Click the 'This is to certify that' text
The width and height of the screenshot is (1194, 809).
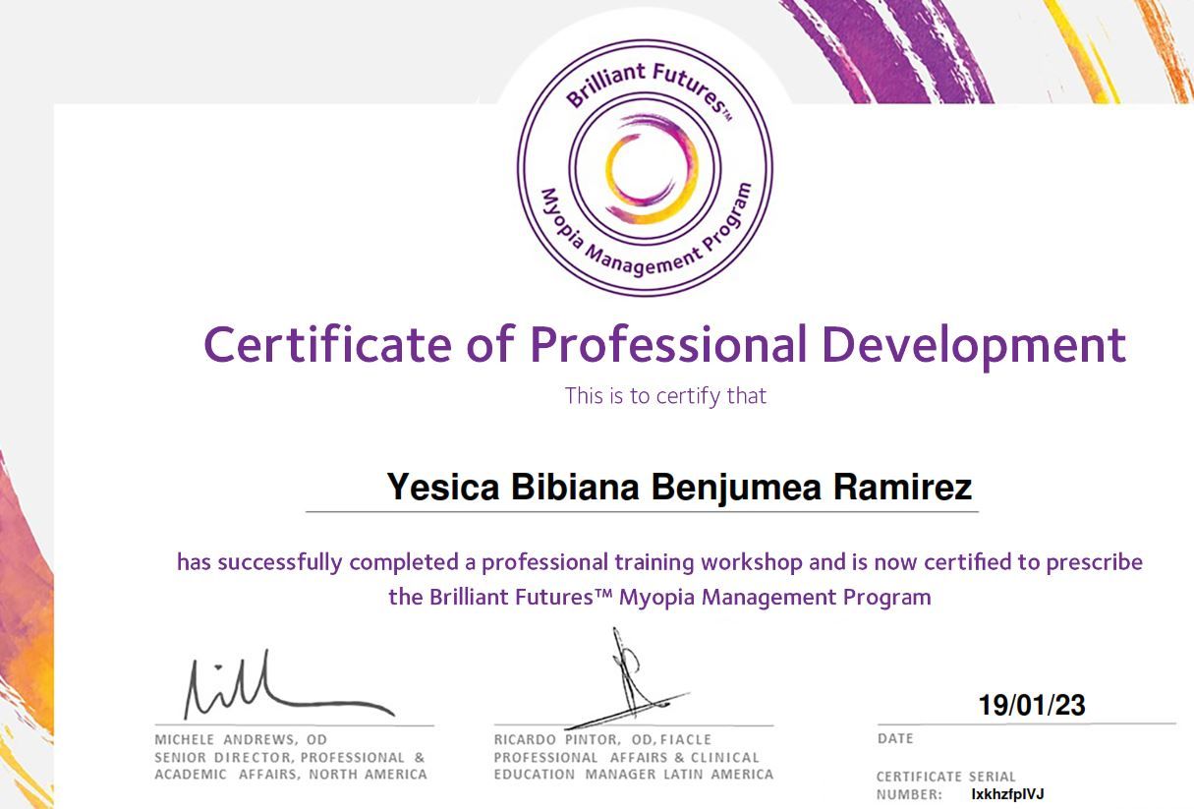(665, 396)
